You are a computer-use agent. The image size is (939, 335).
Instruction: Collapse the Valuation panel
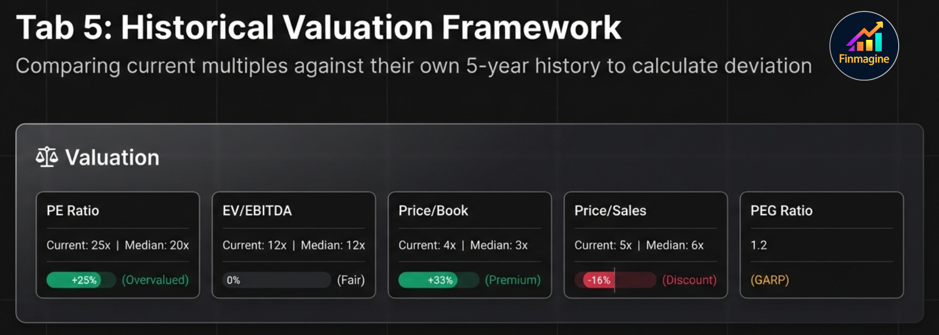111,157
